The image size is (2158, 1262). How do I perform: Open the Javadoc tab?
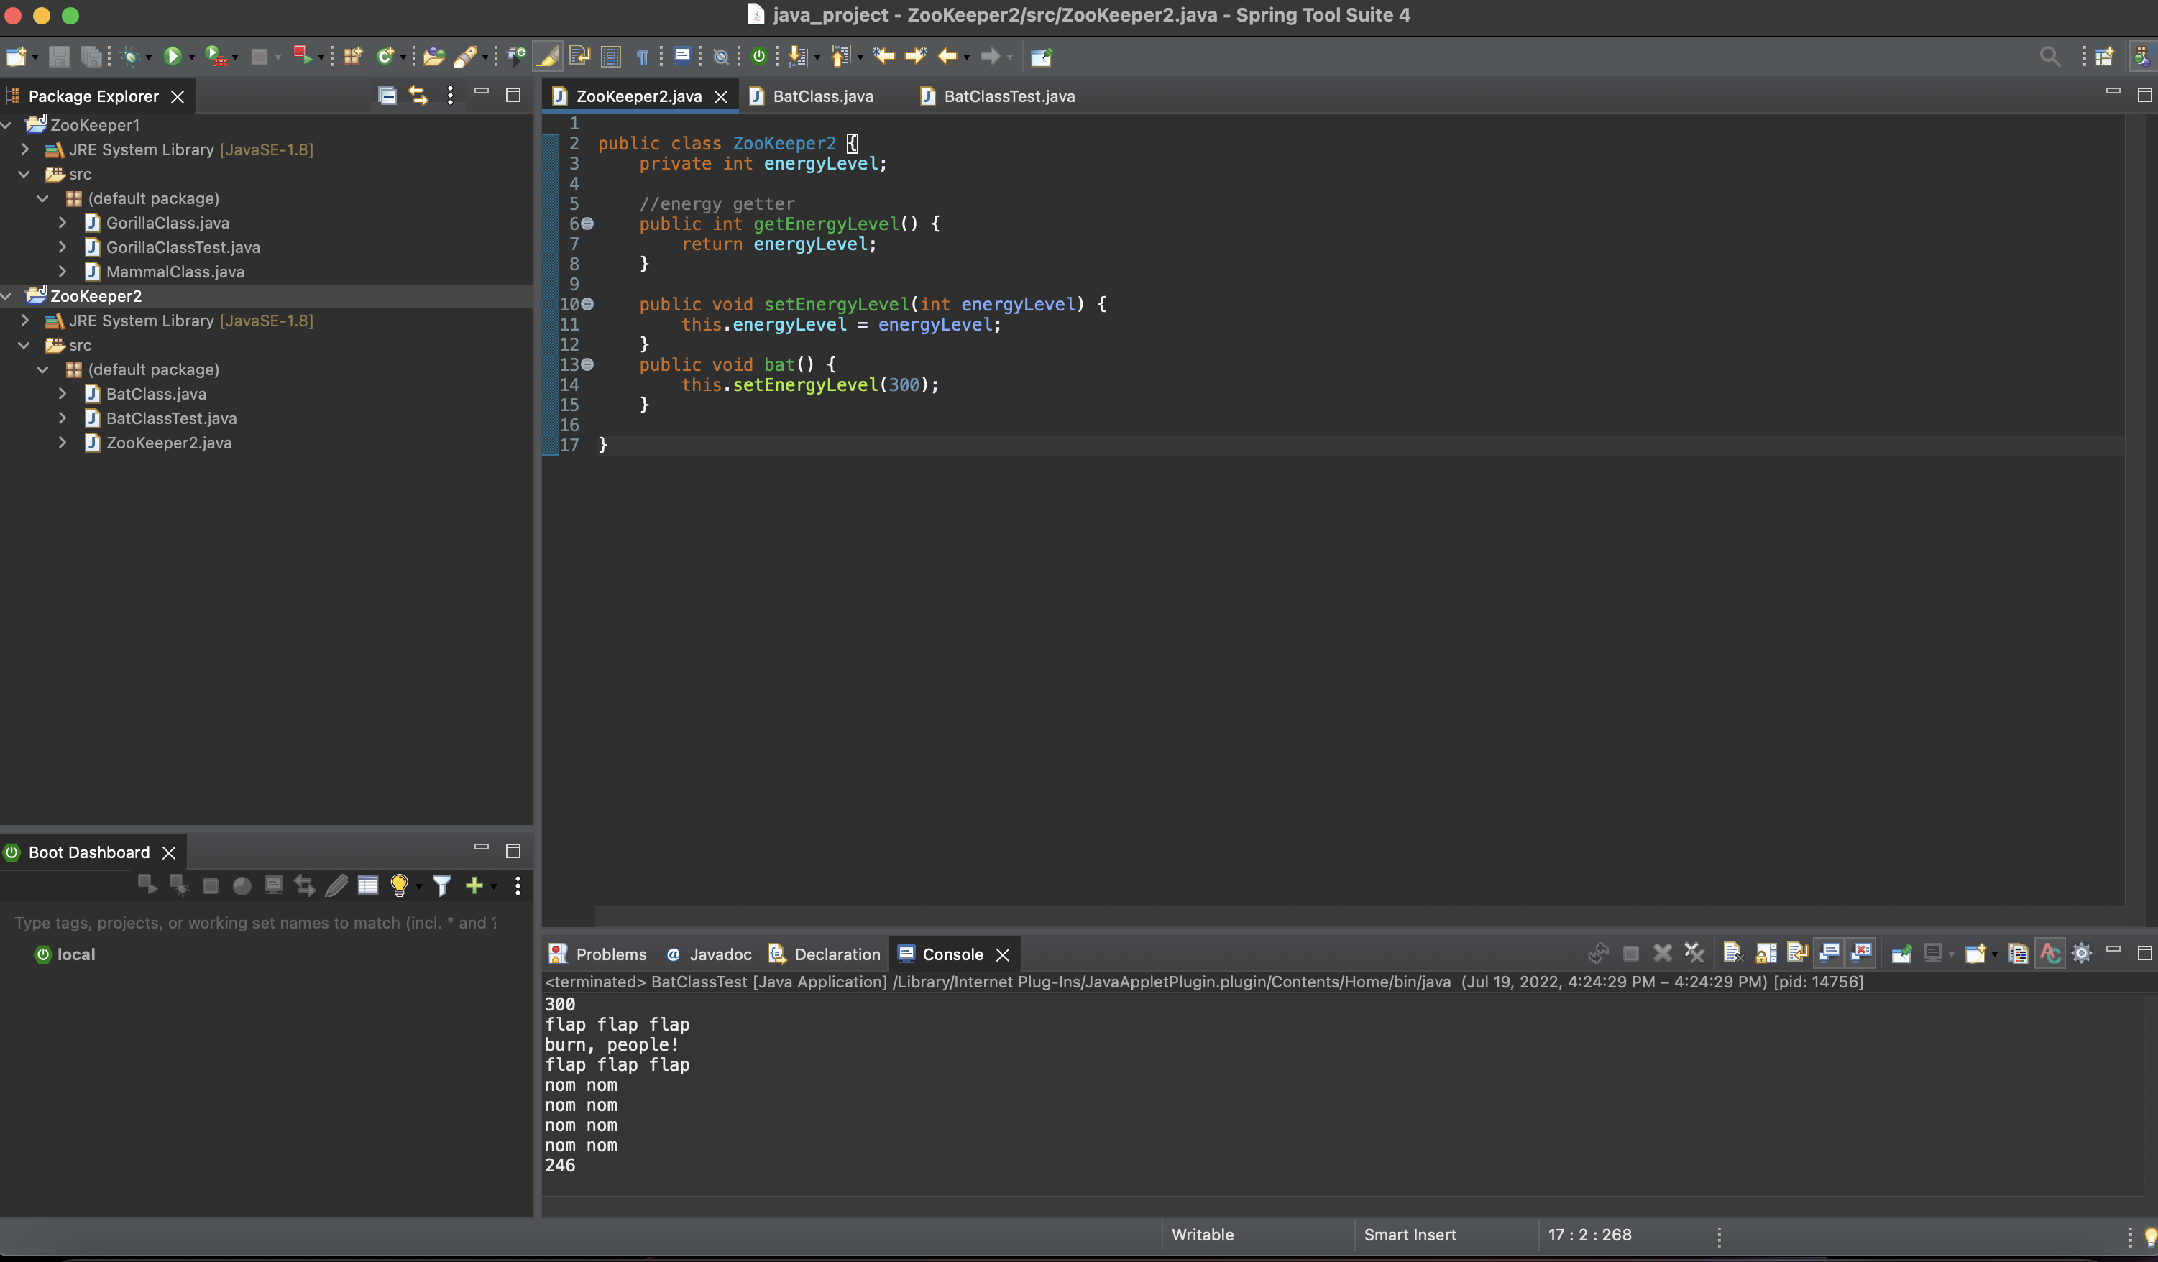(709, 954)
